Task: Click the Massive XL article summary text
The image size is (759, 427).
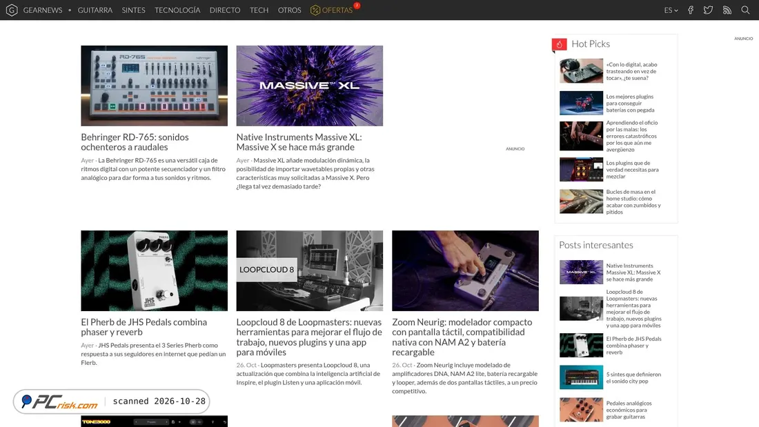Action: tap(306, 173)
